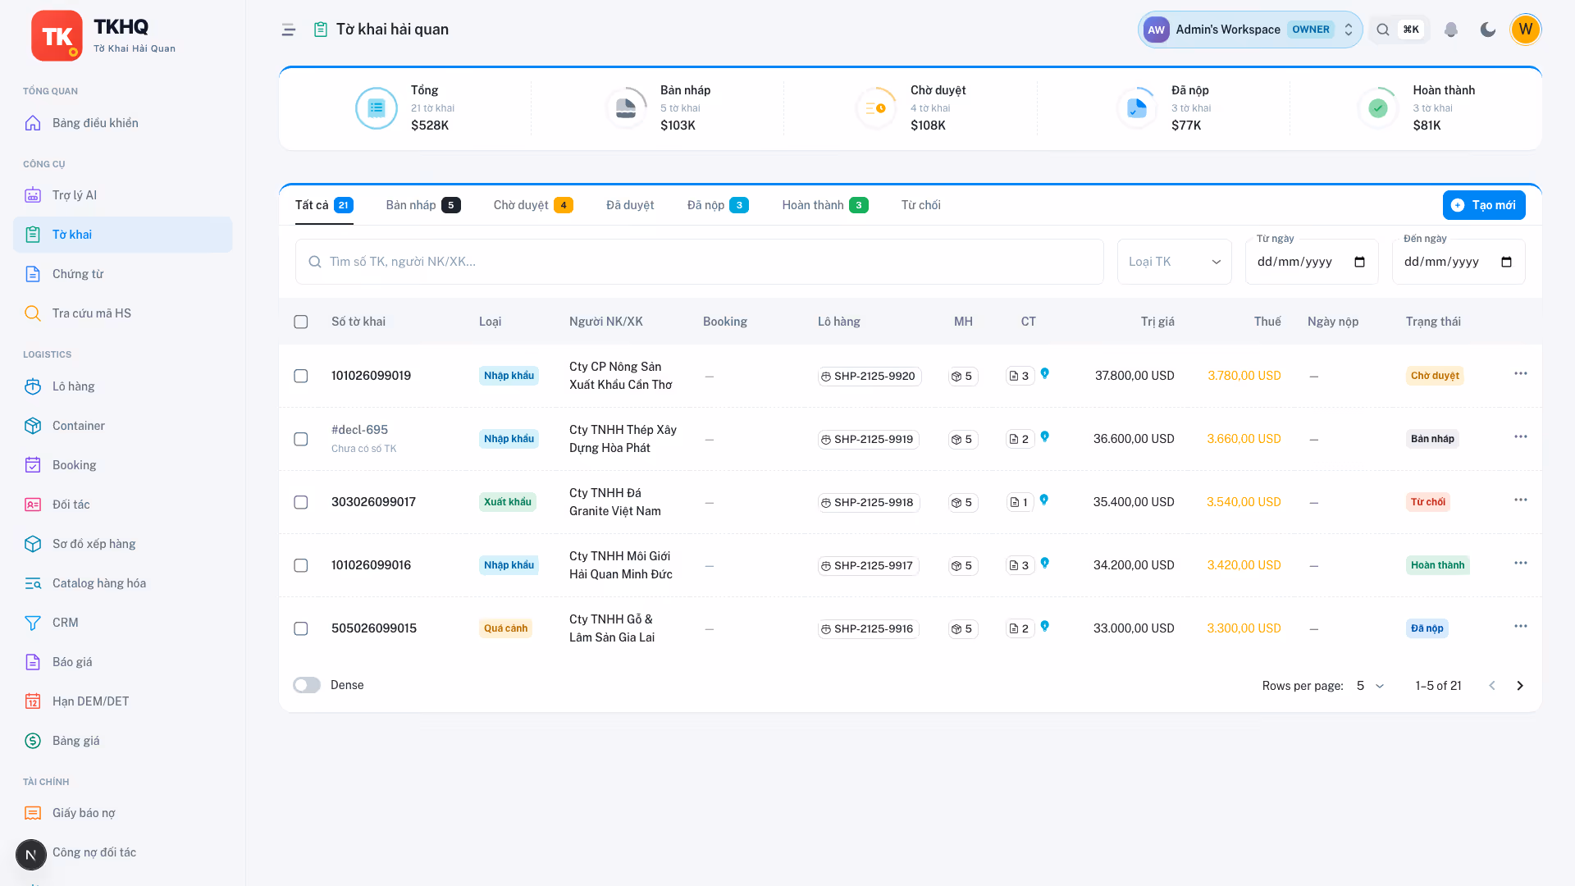Click the Tạo mới button
1575x886 pixels.
pos(1484,205)
